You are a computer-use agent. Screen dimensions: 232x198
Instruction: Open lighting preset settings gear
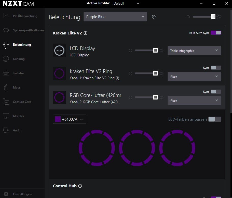[154, 17]
